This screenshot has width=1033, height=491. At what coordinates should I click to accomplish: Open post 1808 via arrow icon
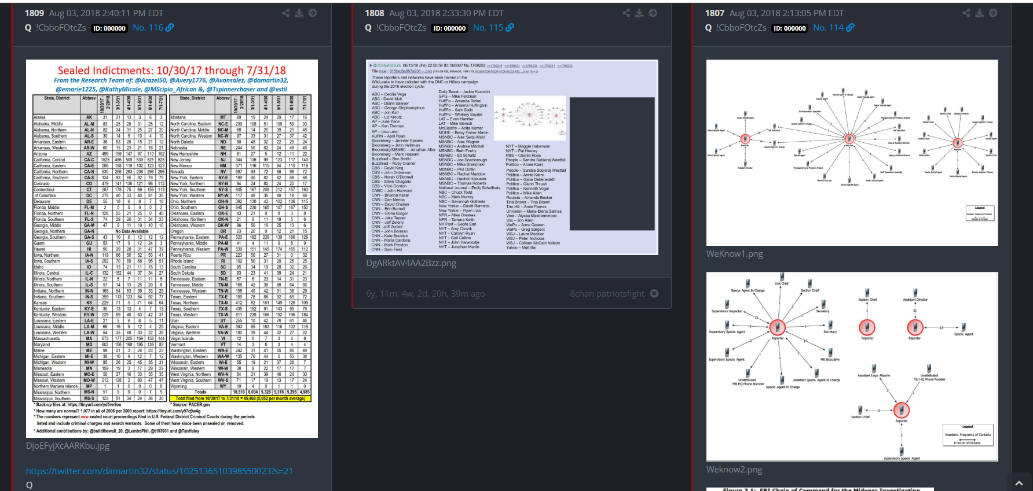[653, 13]
